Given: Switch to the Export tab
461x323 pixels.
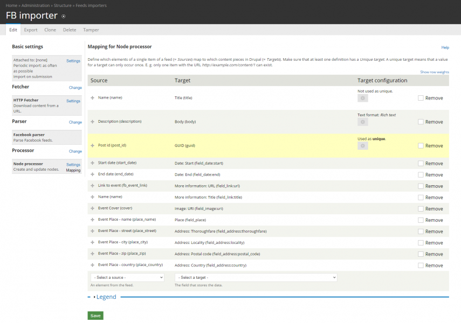Looking at the screenshot, I should point(31,30).
